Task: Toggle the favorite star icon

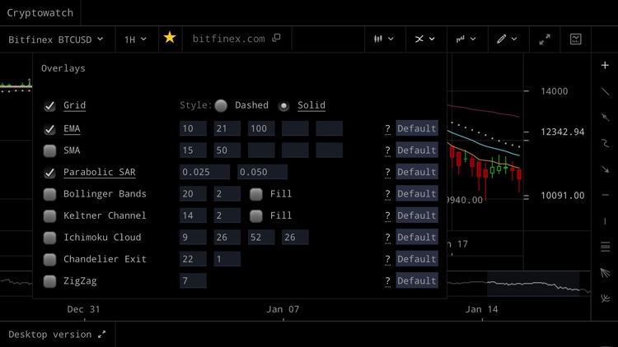Action: pyautogui.click(x=170, y=38)
